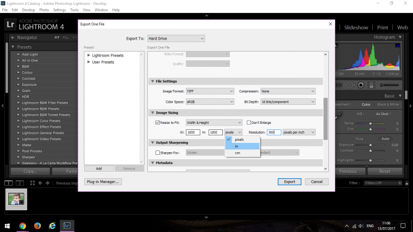Toggle highlight clipping indicator in Histogram

pos(398,46)
